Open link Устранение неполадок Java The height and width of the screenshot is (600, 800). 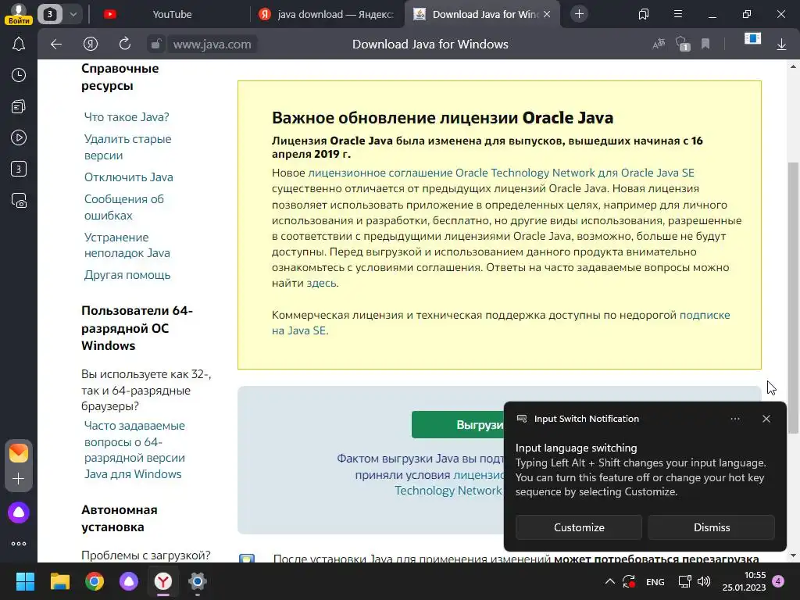click(x=127, y=245)
